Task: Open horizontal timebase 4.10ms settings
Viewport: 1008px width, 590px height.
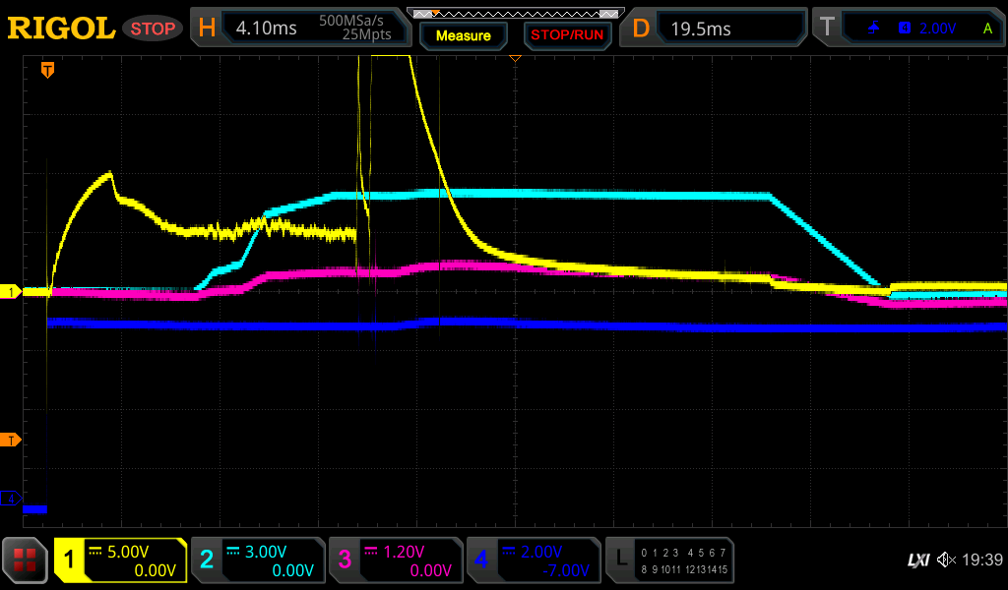Action: click(x=302, y=29)
